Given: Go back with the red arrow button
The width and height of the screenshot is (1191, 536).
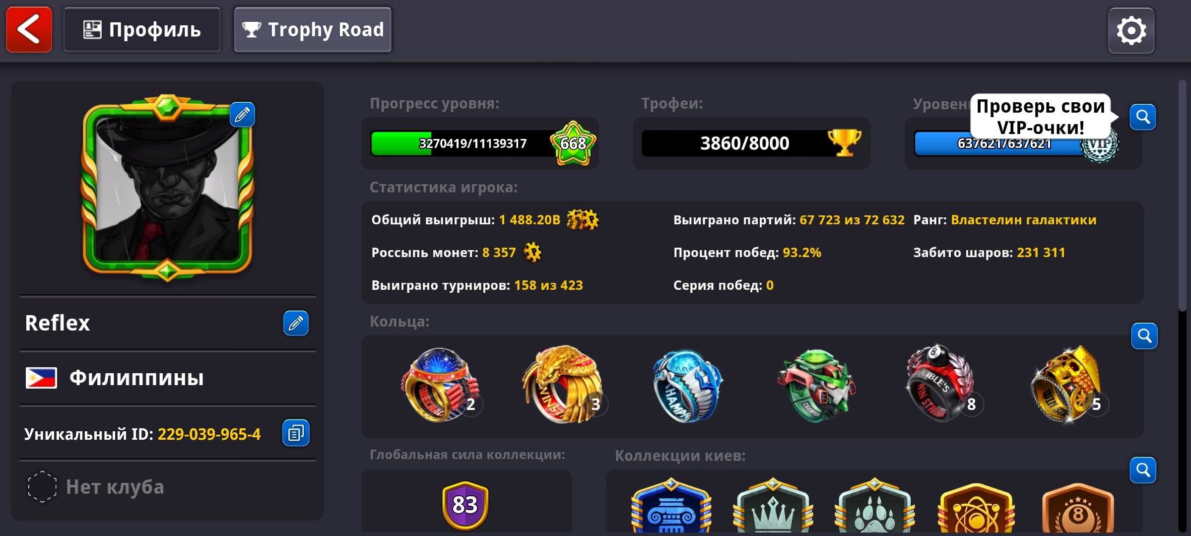Looking at the screenshot, I should click(x=29, y=29).
